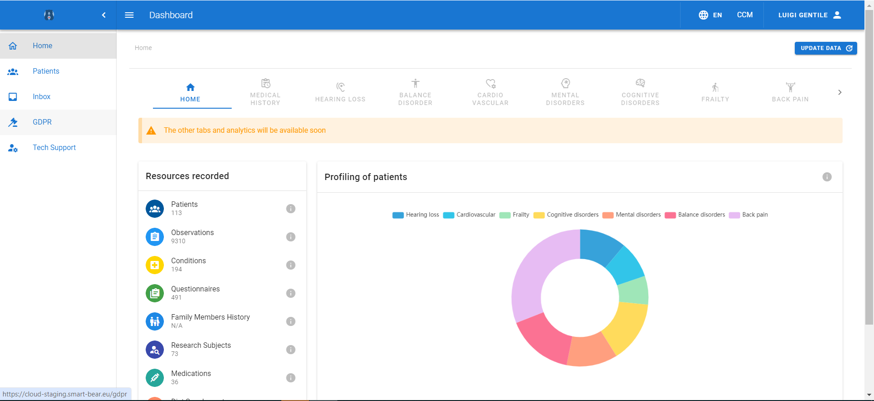Switch to the Hearing Loss tab
The width and height of the screenshot is (874, 401).
click(x=340, y=92)
